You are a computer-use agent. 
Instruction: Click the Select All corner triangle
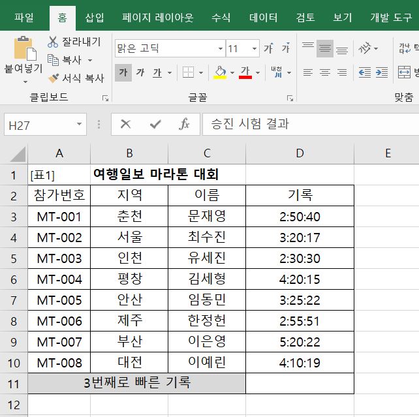point(18,154)
